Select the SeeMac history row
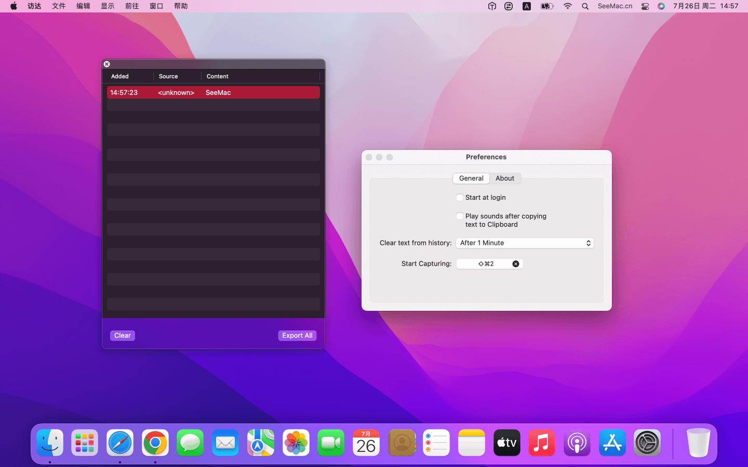Image resolution: width=748 pixels, height=467 pixels. pyautogui.click(x=213, y=93)
